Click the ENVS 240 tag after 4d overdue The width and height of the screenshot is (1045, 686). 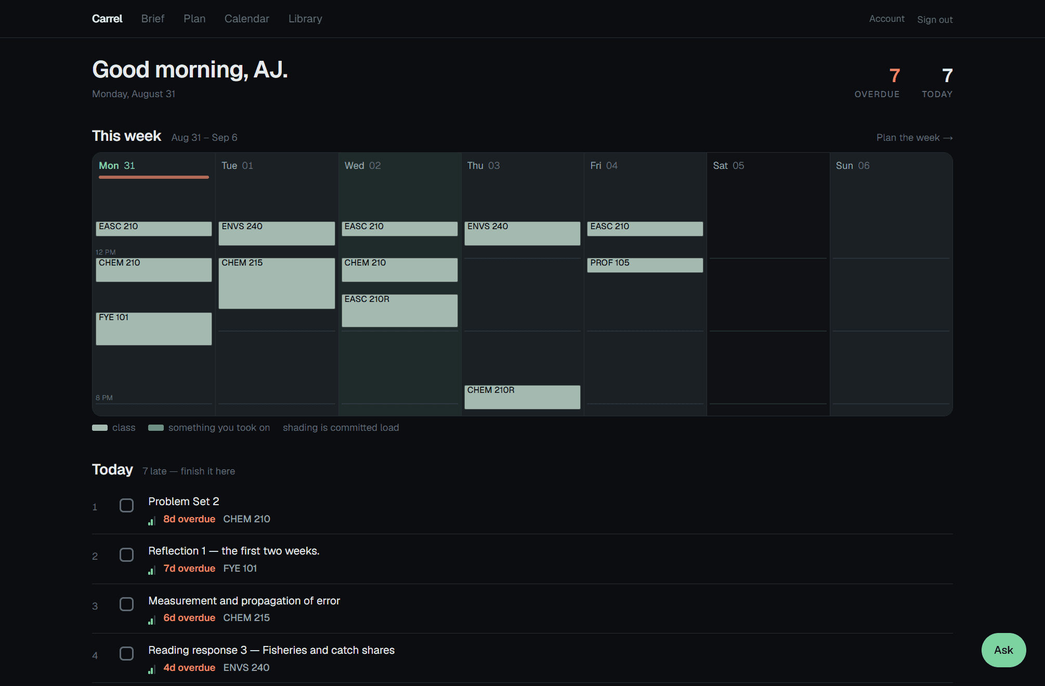(x=246, y=668)
